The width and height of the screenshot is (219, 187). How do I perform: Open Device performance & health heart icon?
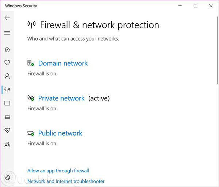(x=7, y=130)
